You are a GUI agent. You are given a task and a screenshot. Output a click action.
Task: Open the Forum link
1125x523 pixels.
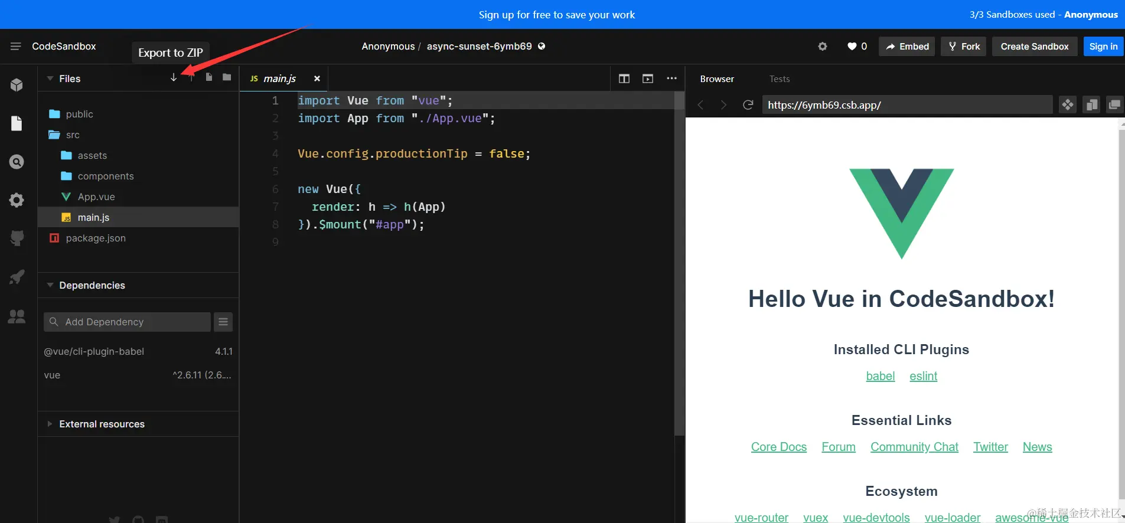click(x=839, y=447)
